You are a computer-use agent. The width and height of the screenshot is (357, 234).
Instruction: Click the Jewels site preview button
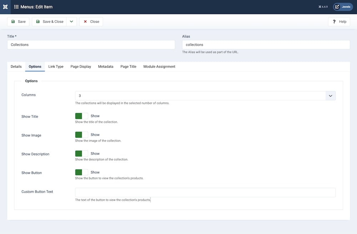[343, 7]
